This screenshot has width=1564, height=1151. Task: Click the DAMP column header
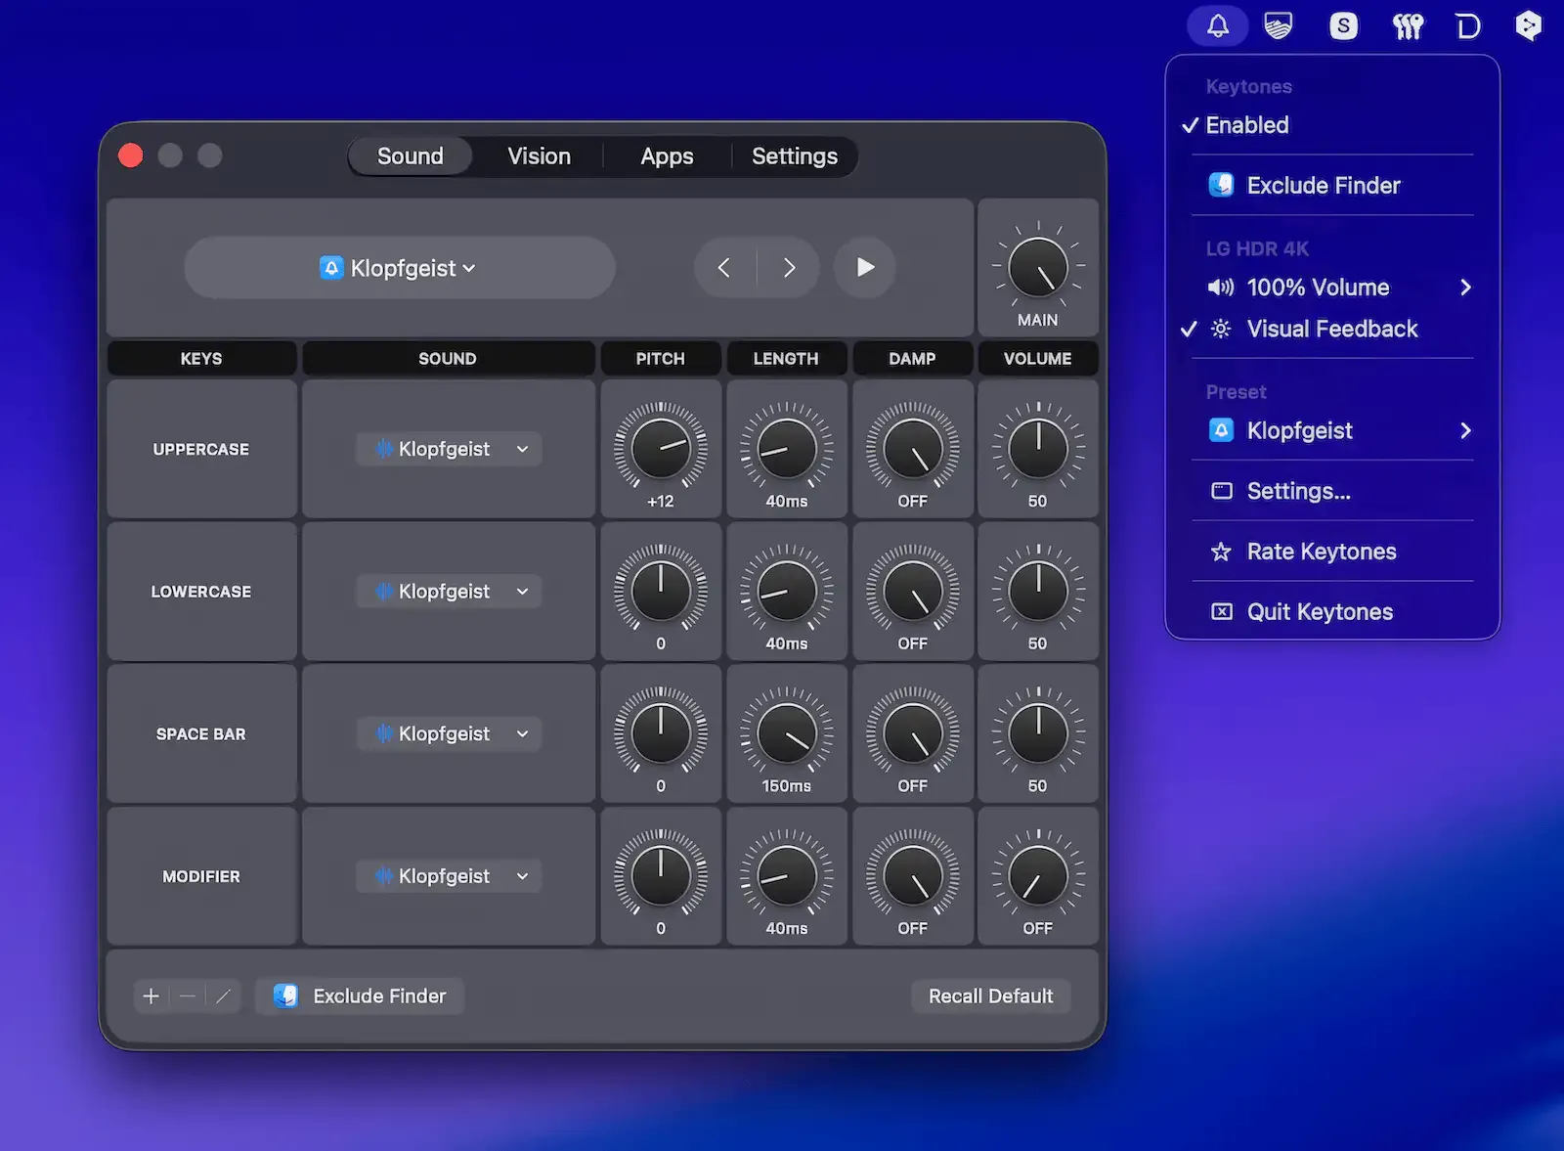coord(912,358)
